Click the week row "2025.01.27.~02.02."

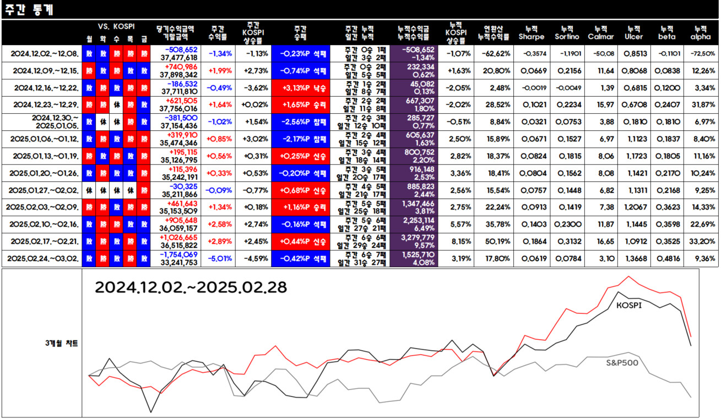[360, 190]
